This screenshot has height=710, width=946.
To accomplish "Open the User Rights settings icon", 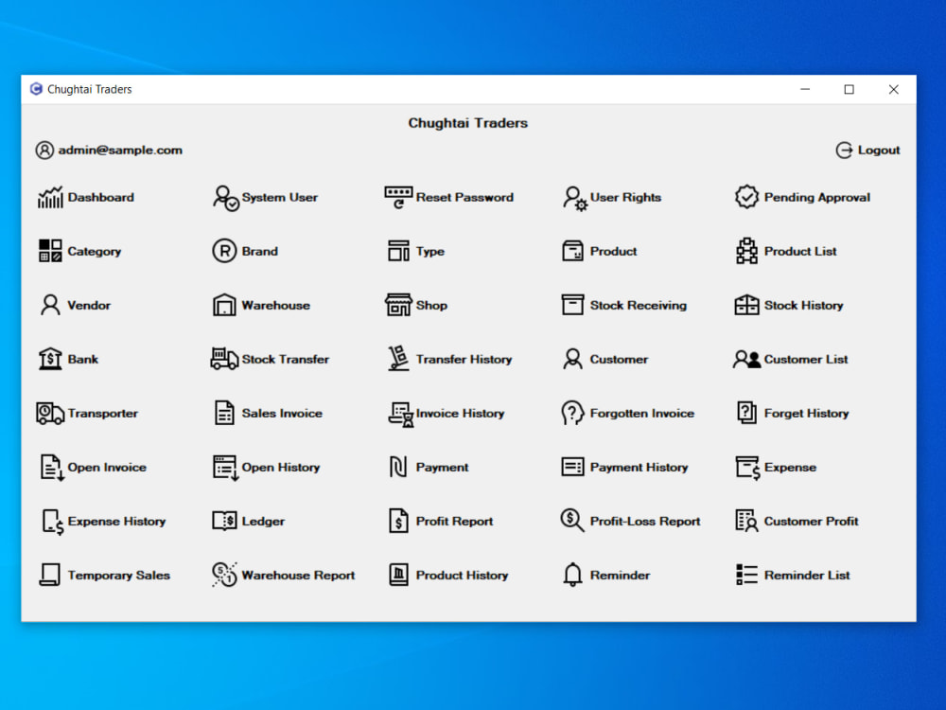I will [573, 197].
